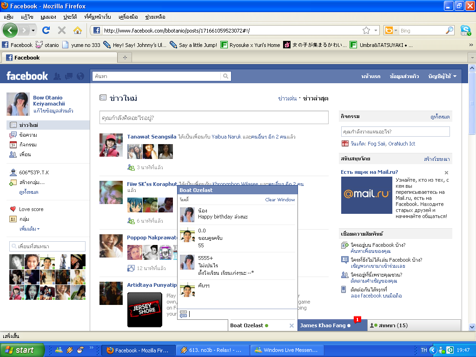Bookmark the page with the star icon
Image resolution: width=476 pixels, height=357 pixels.
tap(366, 30)
